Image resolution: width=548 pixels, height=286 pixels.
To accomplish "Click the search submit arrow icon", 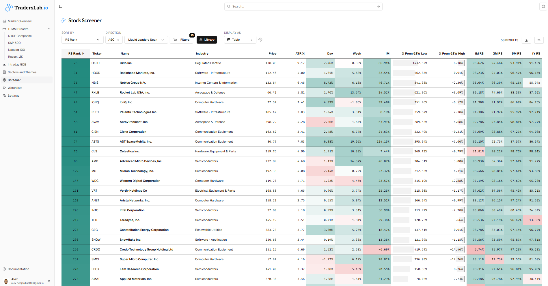I will [378, 7].
